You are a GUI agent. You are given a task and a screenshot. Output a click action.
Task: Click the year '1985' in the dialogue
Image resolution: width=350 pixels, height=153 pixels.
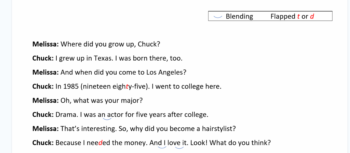pyautogui.click(x=71, y=87)
